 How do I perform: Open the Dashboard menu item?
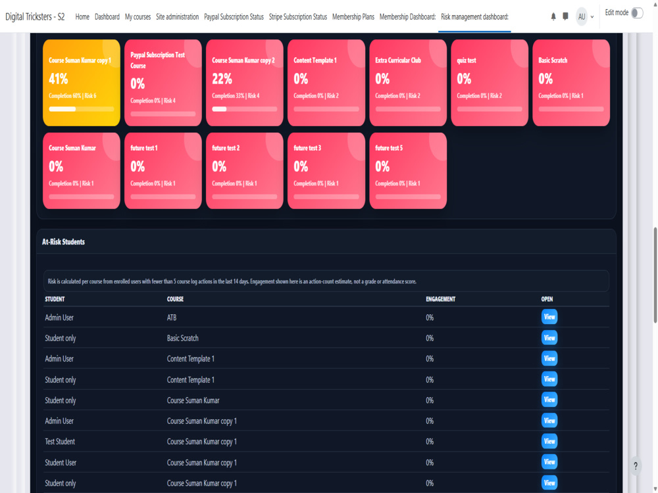(107, 17)
